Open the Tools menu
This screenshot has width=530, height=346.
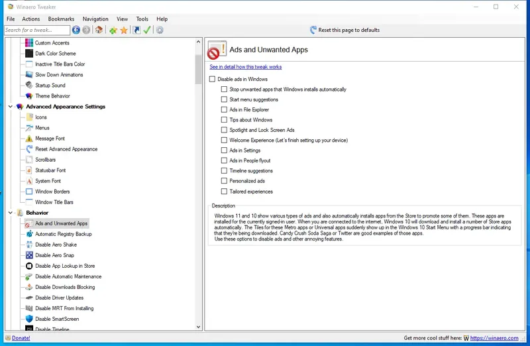[x=142, y=19]
